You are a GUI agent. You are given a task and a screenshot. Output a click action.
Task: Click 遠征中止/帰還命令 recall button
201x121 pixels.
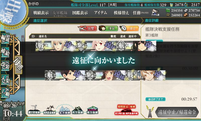(x=177, y=112)
